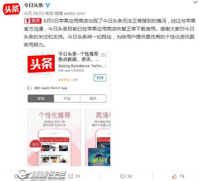The width and height of the screenshot is (199, 181).
Task: Switch to the 相关 related tab
Action: point(93,98)
